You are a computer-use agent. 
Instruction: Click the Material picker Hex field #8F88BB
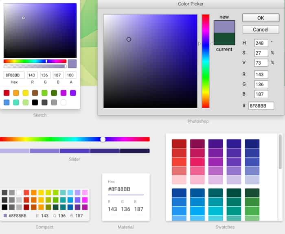pyautogui.click(x=125, y=189)
